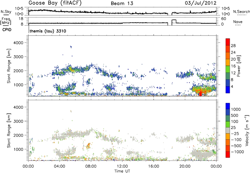Click the orange velocity patch near 07:40
250x173 pixels.
(88, 146)
